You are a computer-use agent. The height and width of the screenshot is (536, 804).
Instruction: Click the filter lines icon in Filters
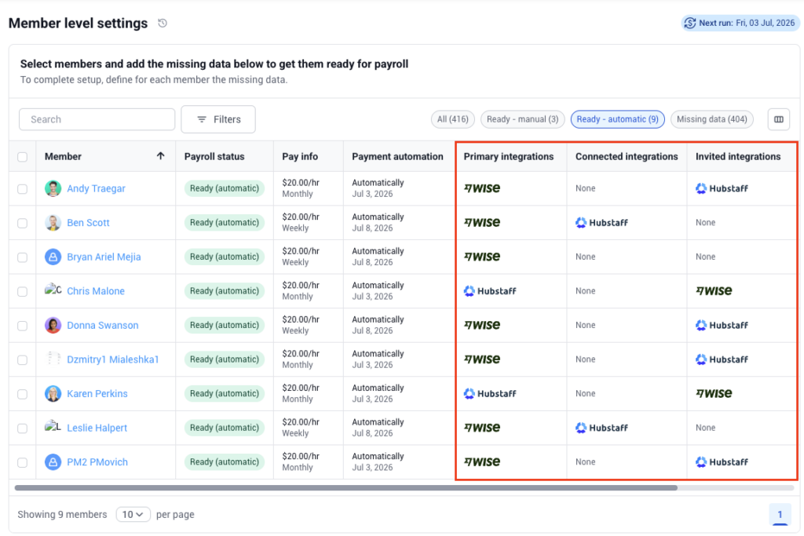click(x=202, y=119)
